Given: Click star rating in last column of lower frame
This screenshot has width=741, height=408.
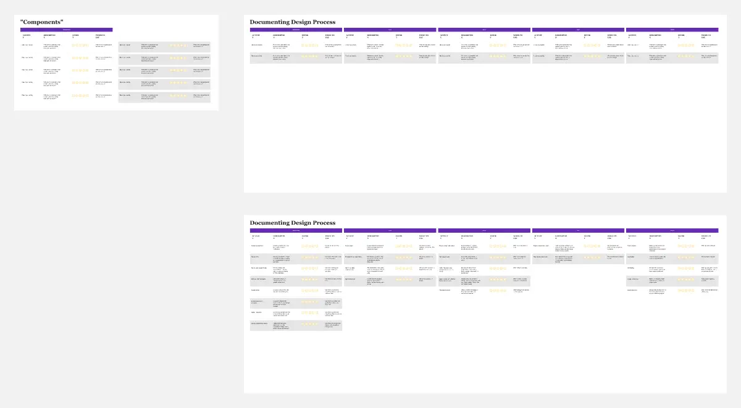Looking at the screenshot, I should click(686, 246).
